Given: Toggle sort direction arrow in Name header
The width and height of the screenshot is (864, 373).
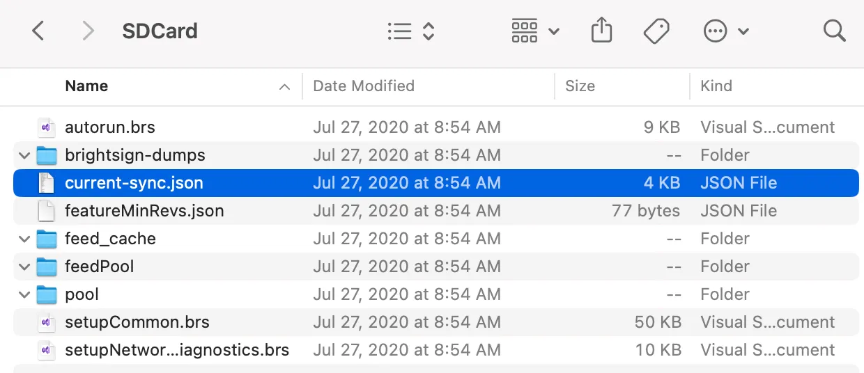Looking at the screenshot, I should coord(284,87).
